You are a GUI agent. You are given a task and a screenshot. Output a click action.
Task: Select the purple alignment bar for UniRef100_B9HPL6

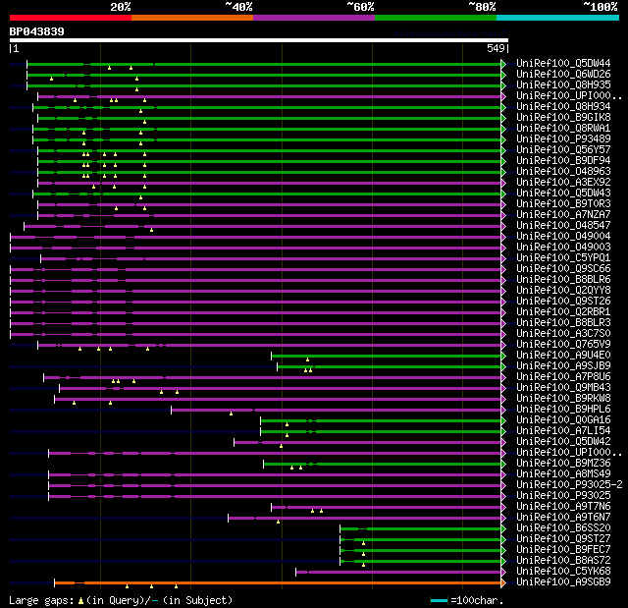336,411
